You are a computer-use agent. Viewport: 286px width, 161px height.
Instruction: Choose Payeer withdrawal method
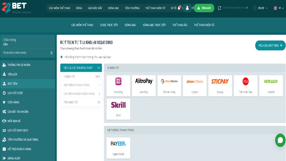pos(118,148)
